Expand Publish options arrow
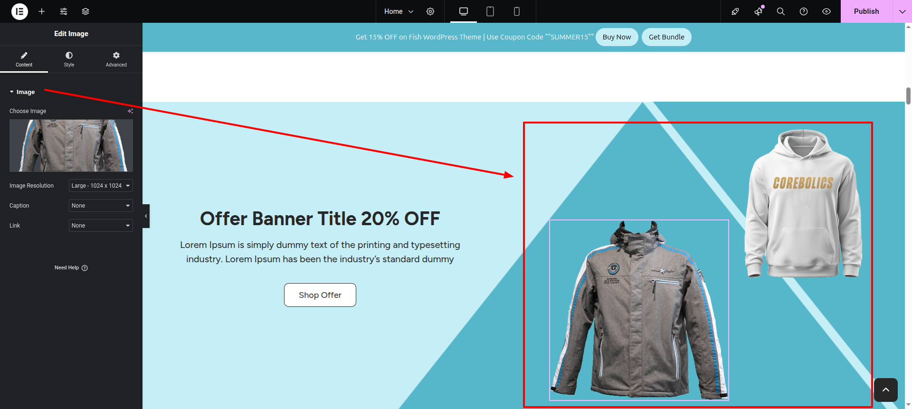 coord(902,11)
